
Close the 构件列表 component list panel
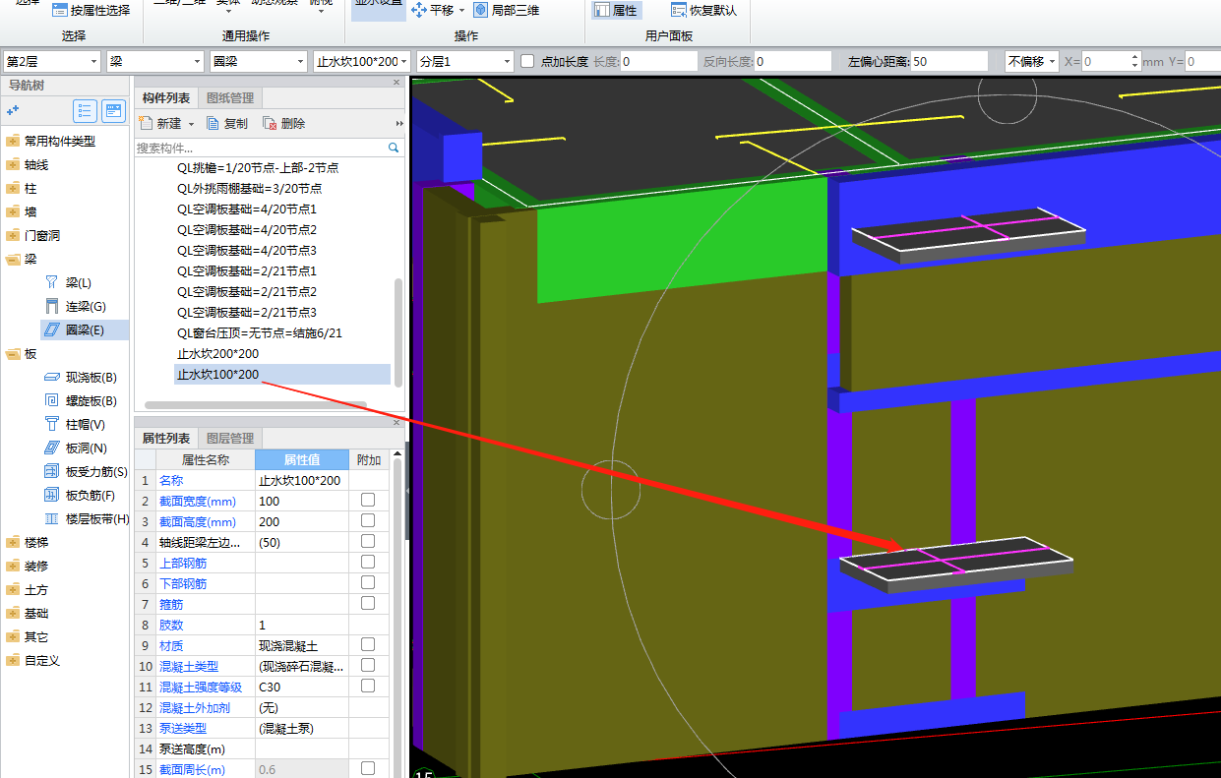tap(397, 83)
